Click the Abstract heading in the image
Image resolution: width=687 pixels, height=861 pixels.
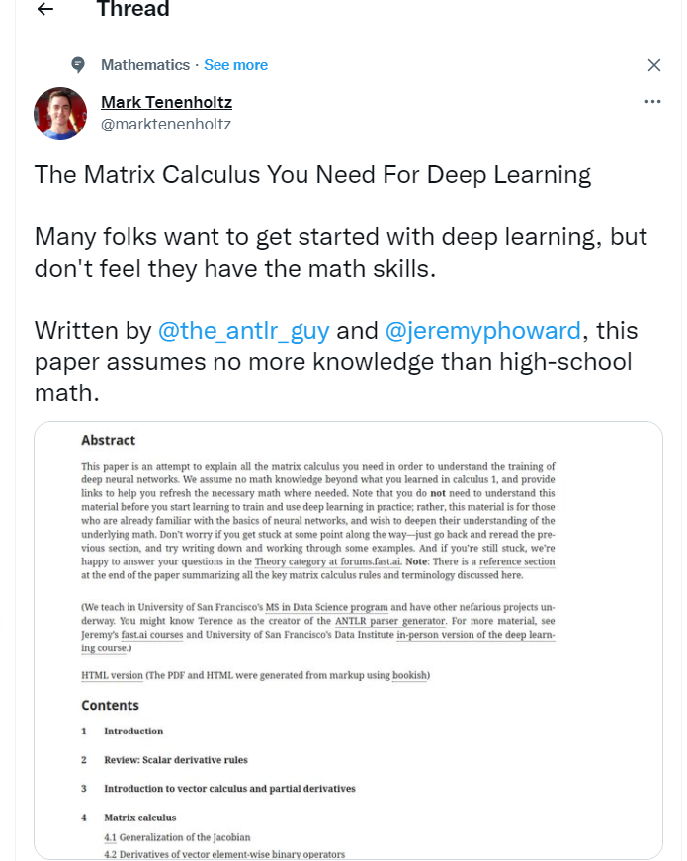(x=109, y=440)
